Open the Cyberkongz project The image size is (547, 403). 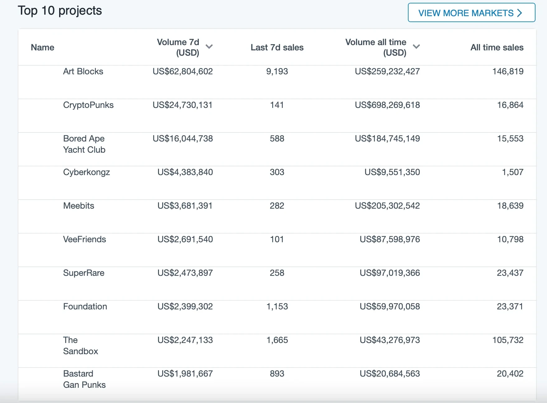pos(86,172)
